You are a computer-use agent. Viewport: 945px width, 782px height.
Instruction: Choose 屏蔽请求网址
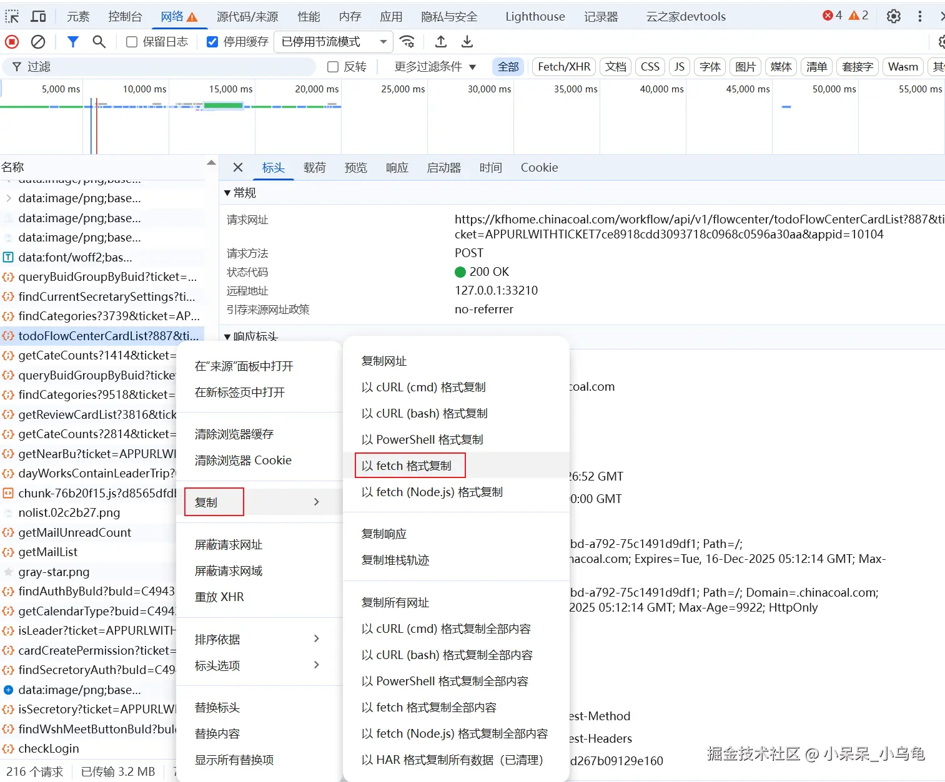pyautogui.click(x=259, y=544)
